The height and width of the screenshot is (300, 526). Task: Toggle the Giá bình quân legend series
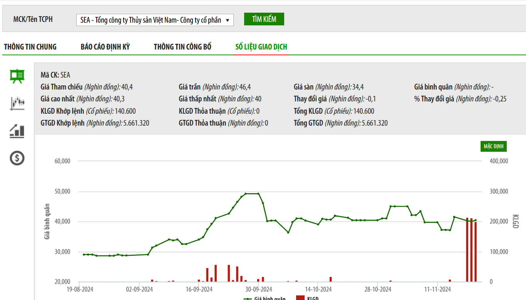click(265, 298)
